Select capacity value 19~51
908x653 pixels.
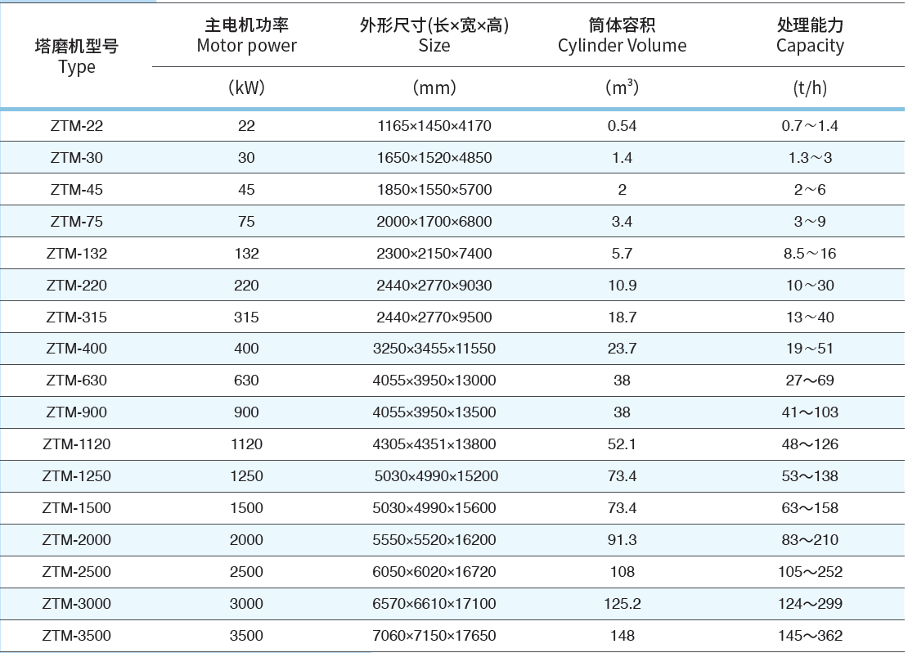(810, 349)
